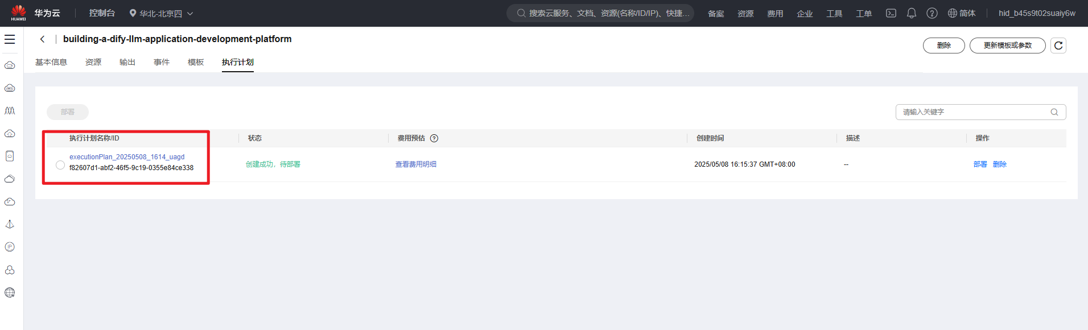
Task: Open the executionPlan_20250508_1614_uagd link
Action: pyautogui.click(x=127, y=157)
